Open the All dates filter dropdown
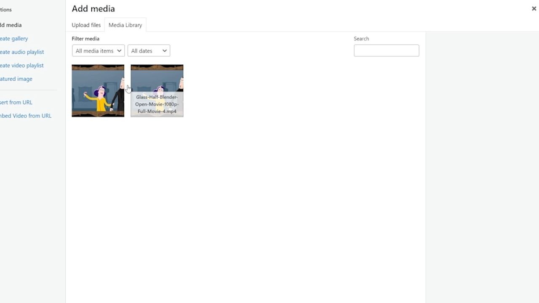Image resolution: width=539 pixels, height=303 pixels. coord(148,50)
